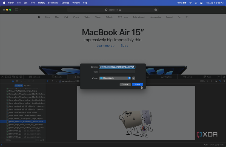Open the Apple menu
The width and height of the screenshot is (226, 147).
click(4, 3)
